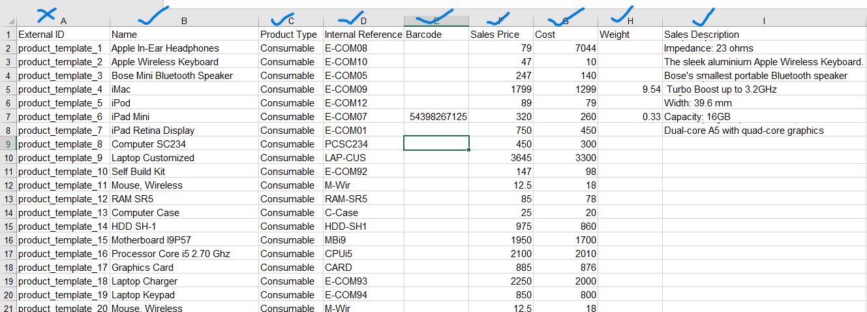This screenshot has height=312, width=867.
Task: Select internal reference "LAP-CUS"
Action: pyautogui.click(x=363, y=158)
